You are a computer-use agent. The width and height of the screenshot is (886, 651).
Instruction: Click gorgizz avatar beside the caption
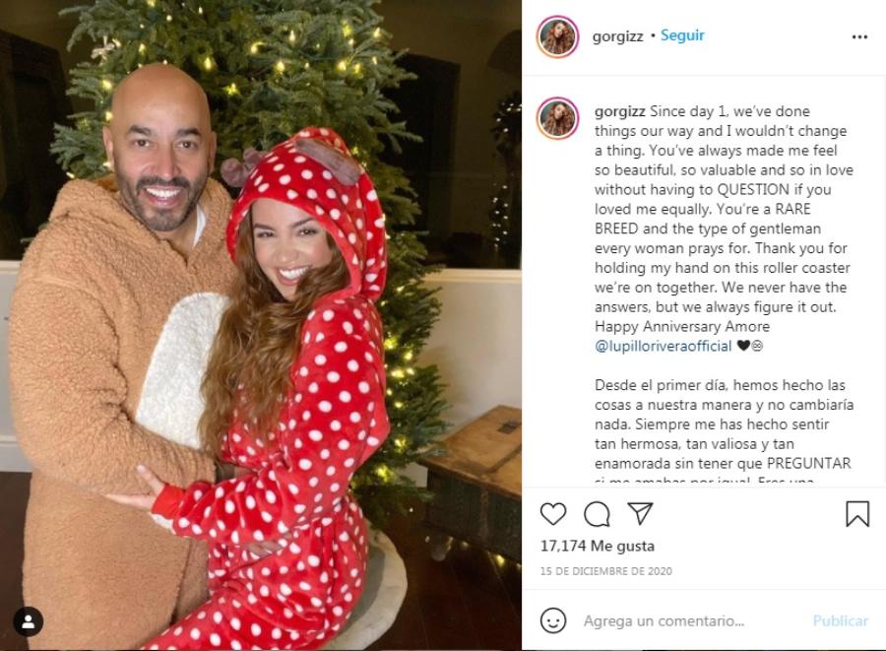point(557,118)
